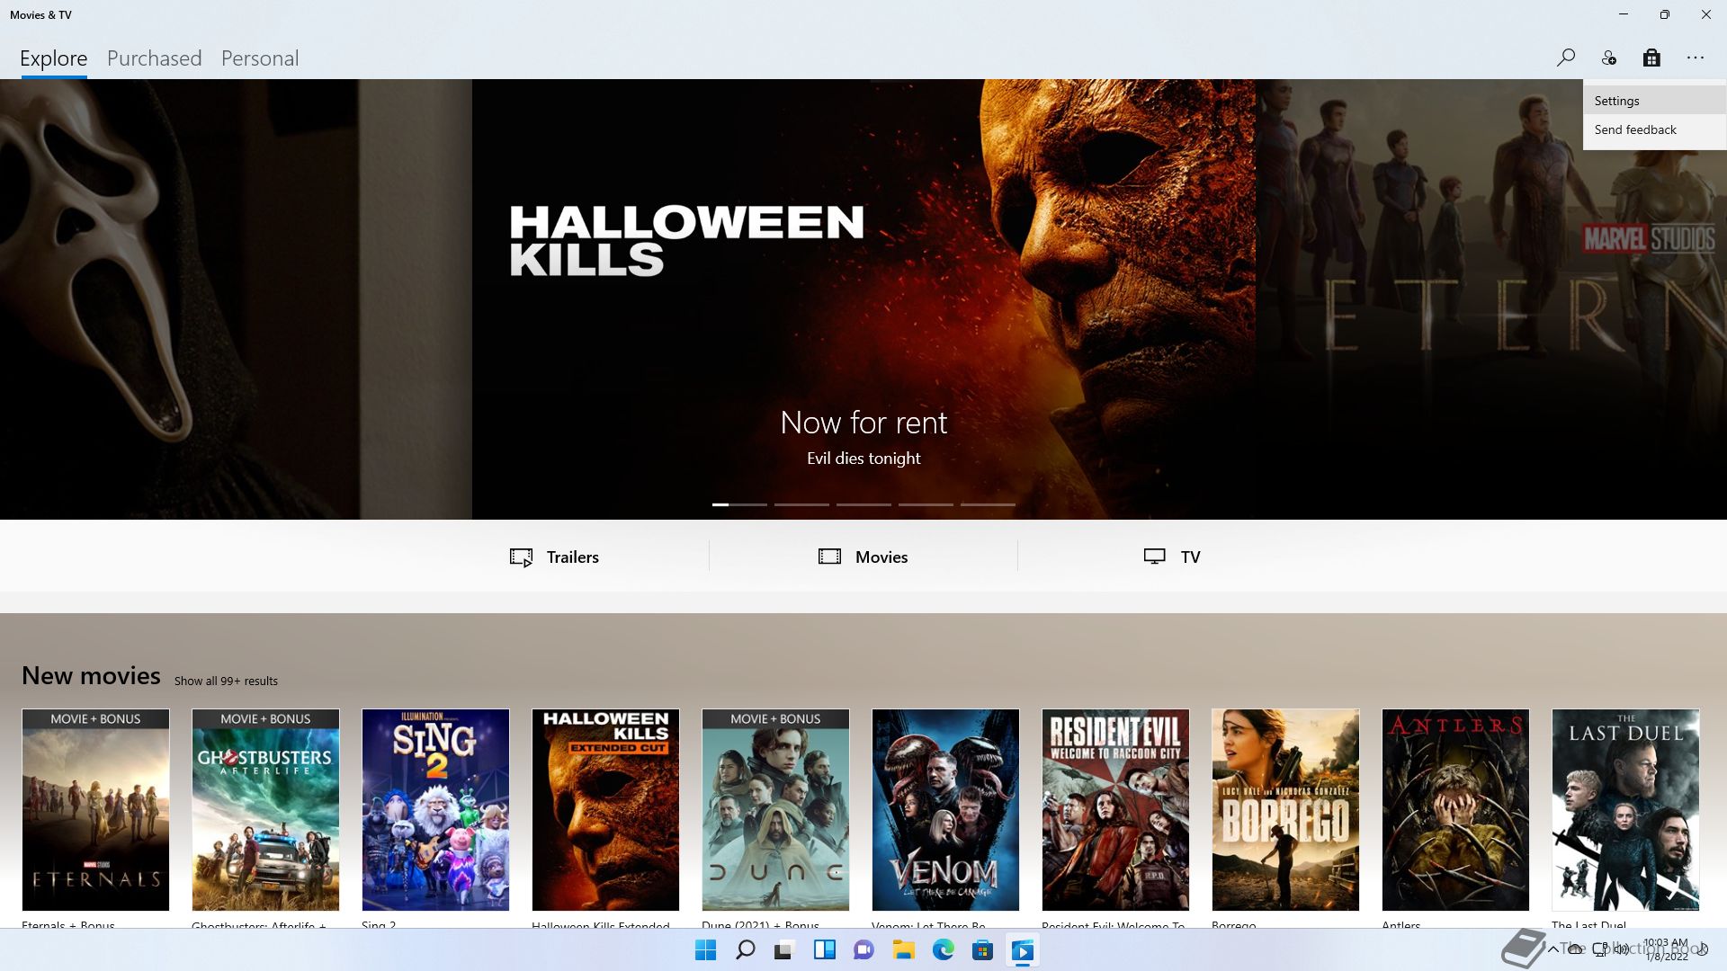
Task: Click the Movies film-strip icon
Action: pyautogui.click(x=829, y=557)
